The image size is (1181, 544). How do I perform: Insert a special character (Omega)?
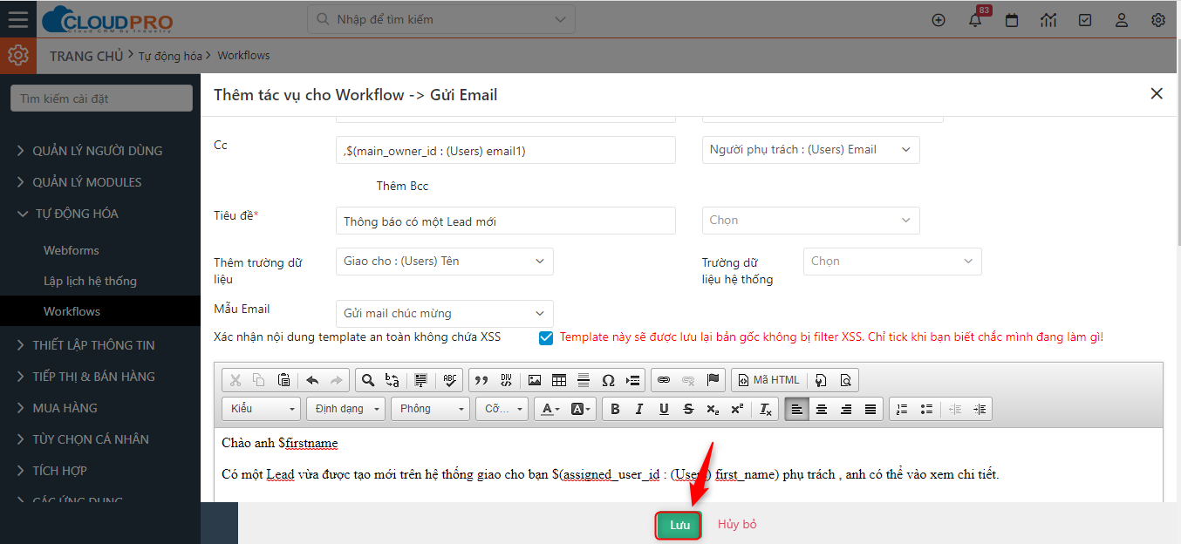(608, 380)
